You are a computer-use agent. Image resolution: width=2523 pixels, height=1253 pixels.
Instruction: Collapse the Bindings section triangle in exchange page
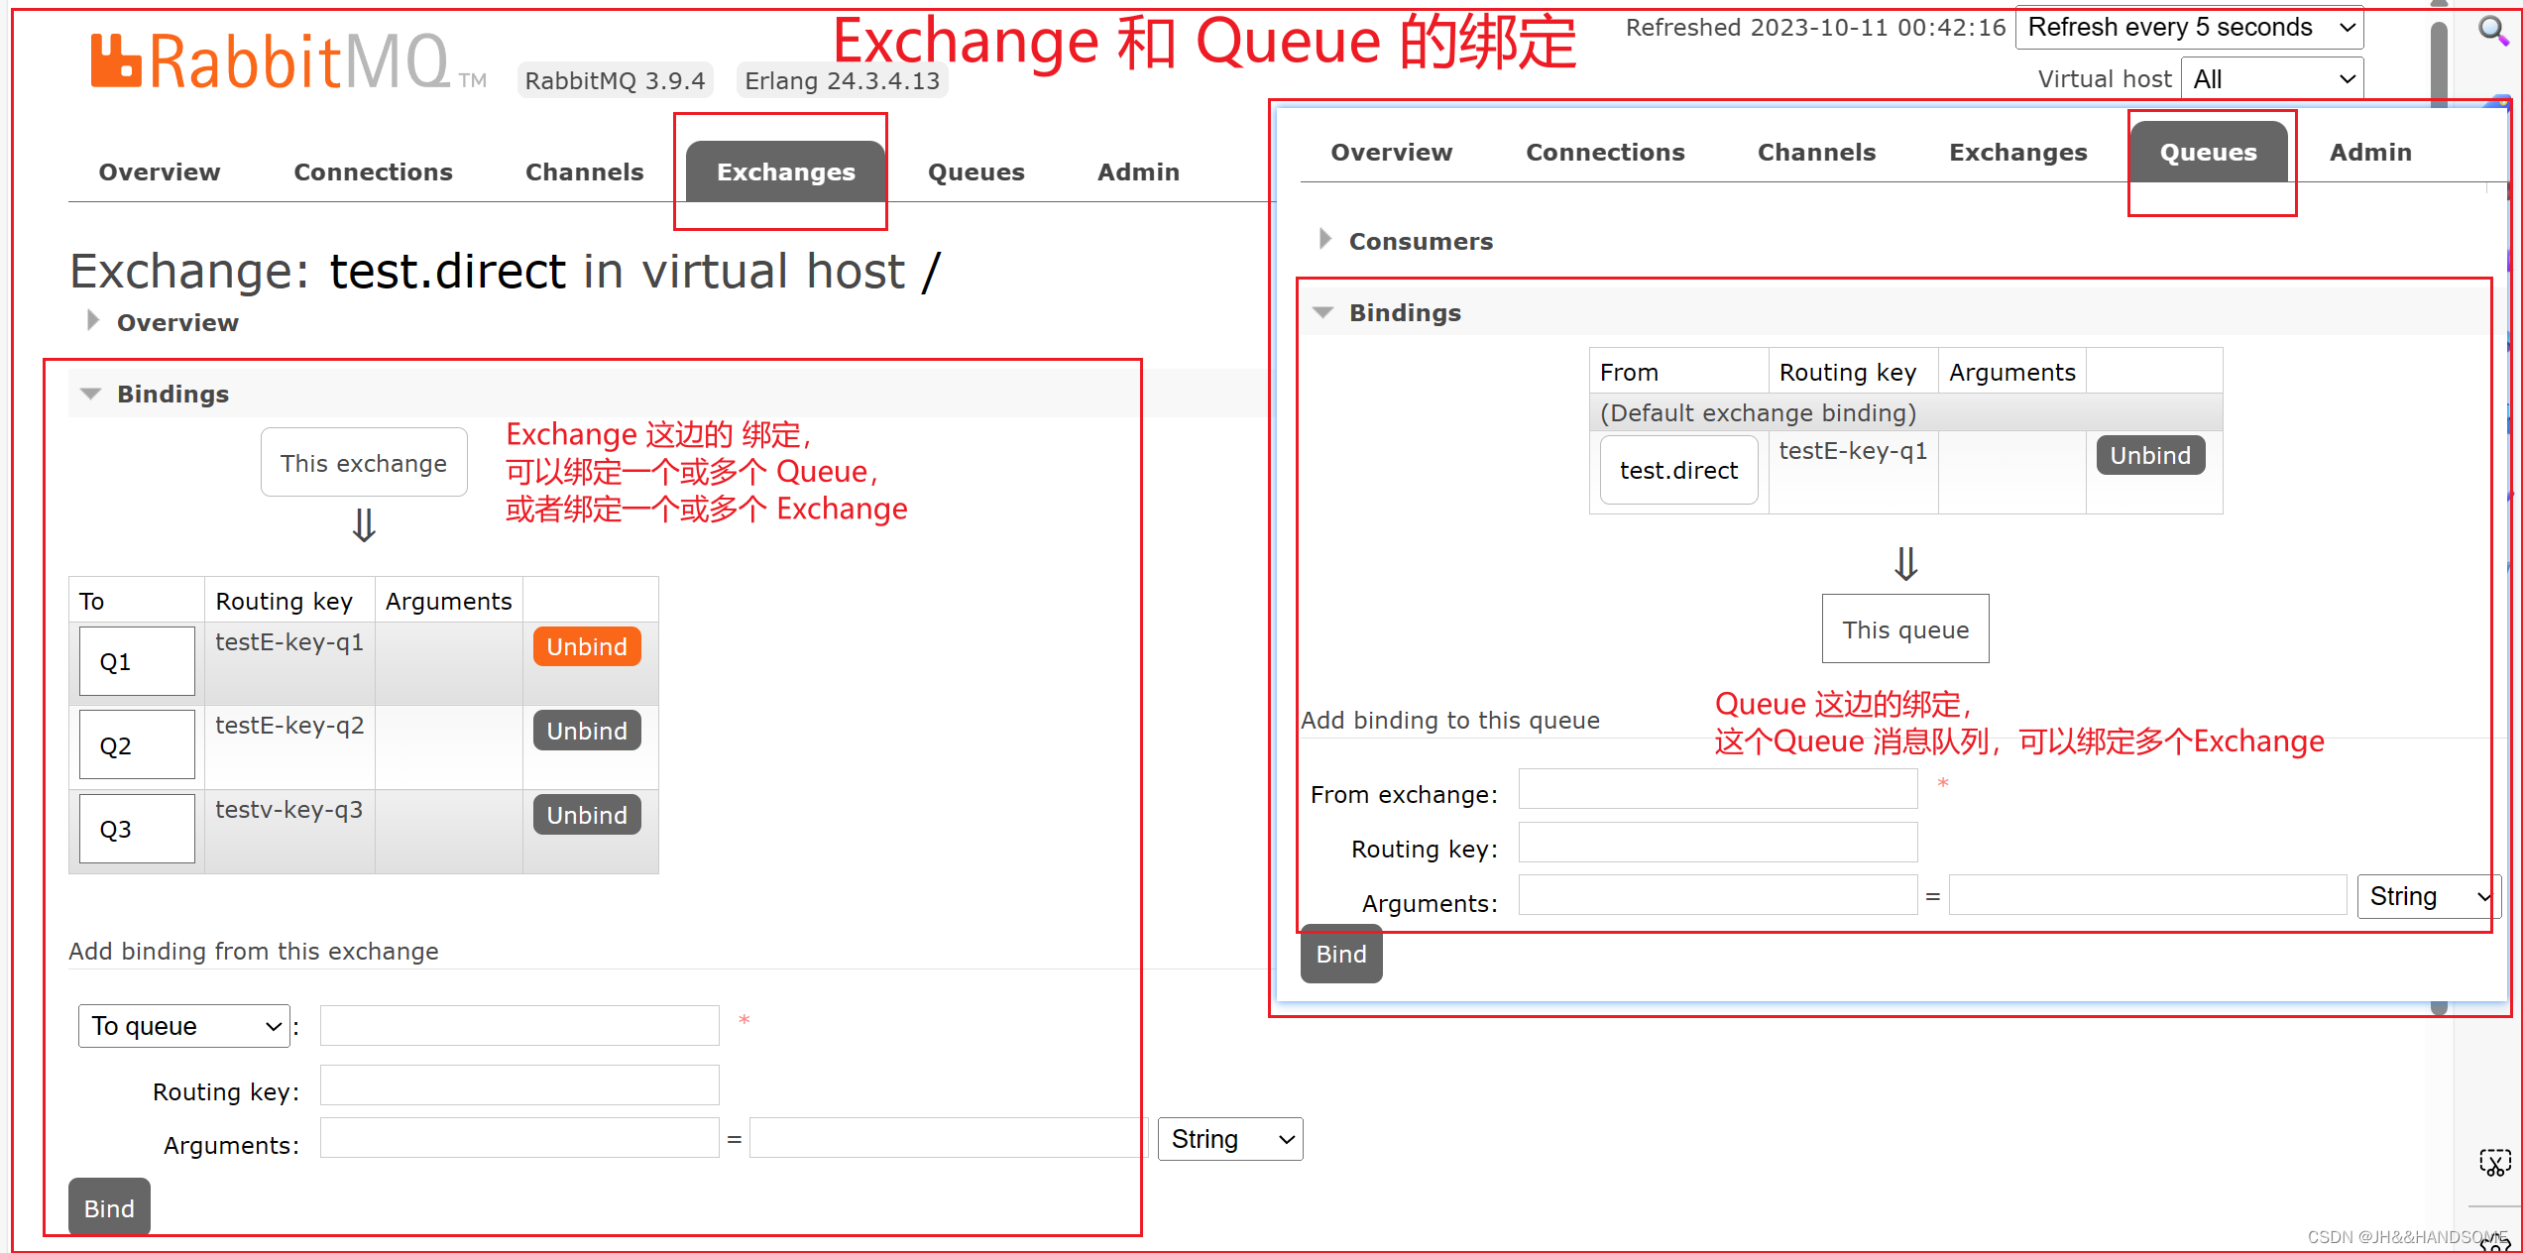point(91,394)
